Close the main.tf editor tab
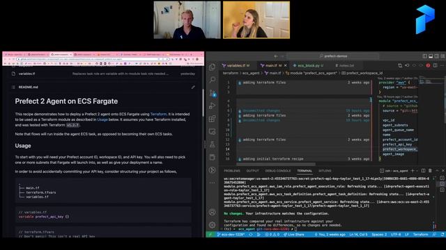This screenshot has width=446, height=250. 285,65
